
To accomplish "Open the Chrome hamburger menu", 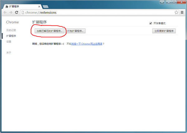I will tap(182, 12).
